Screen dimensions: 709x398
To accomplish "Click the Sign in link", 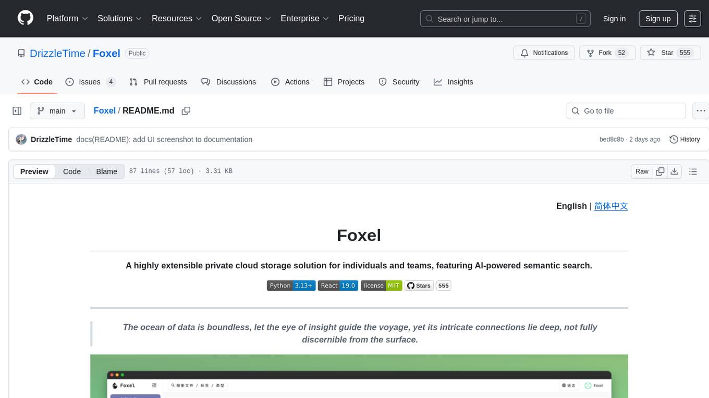I will (x=614, y=19).
